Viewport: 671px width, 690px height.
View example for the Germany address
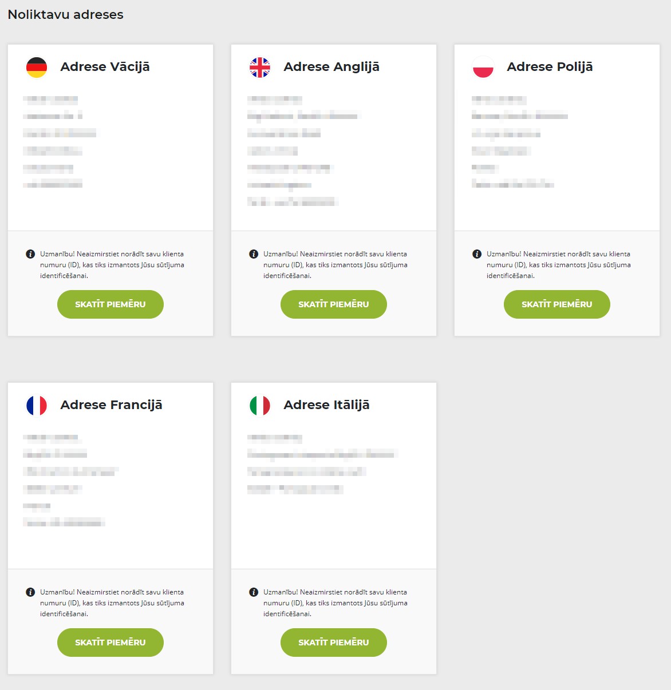tap(110, 304)
